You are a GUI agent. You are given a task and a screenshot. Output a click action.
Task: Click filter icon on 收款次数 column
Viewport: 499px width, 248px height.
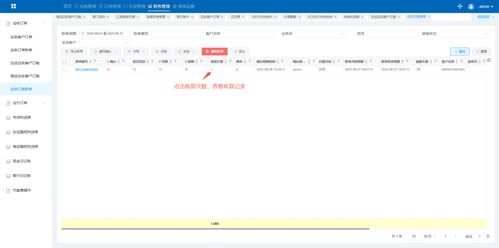231,61
